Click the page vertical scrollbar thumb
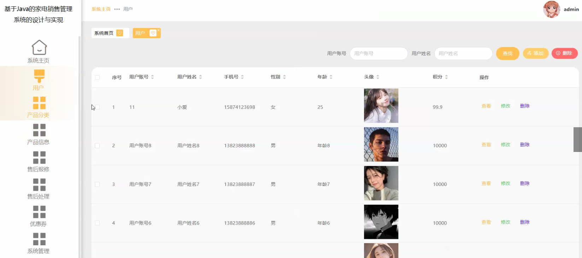Viewport: 582px width, 258px height. [578, 140]
